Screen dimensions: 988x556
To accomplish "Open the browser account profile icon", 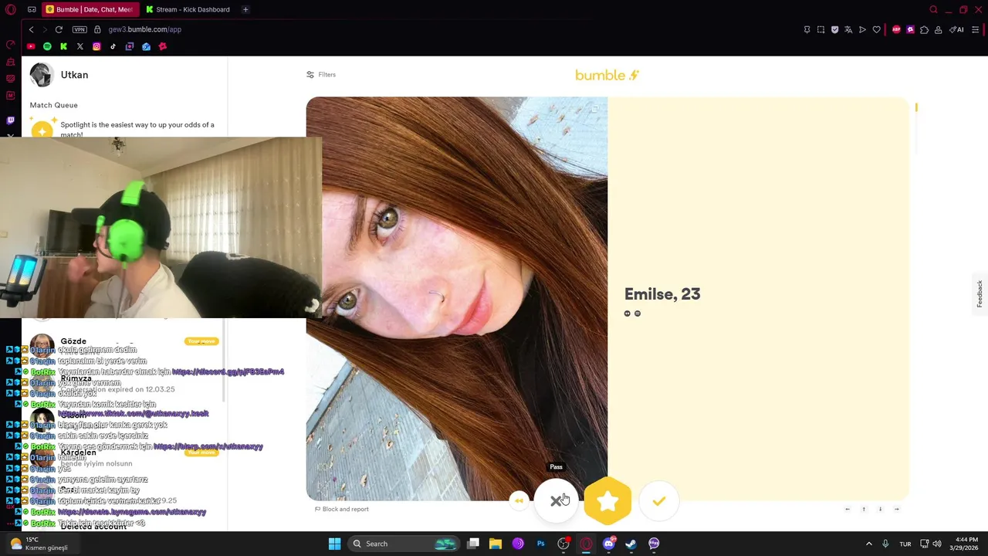I will 938,29.
